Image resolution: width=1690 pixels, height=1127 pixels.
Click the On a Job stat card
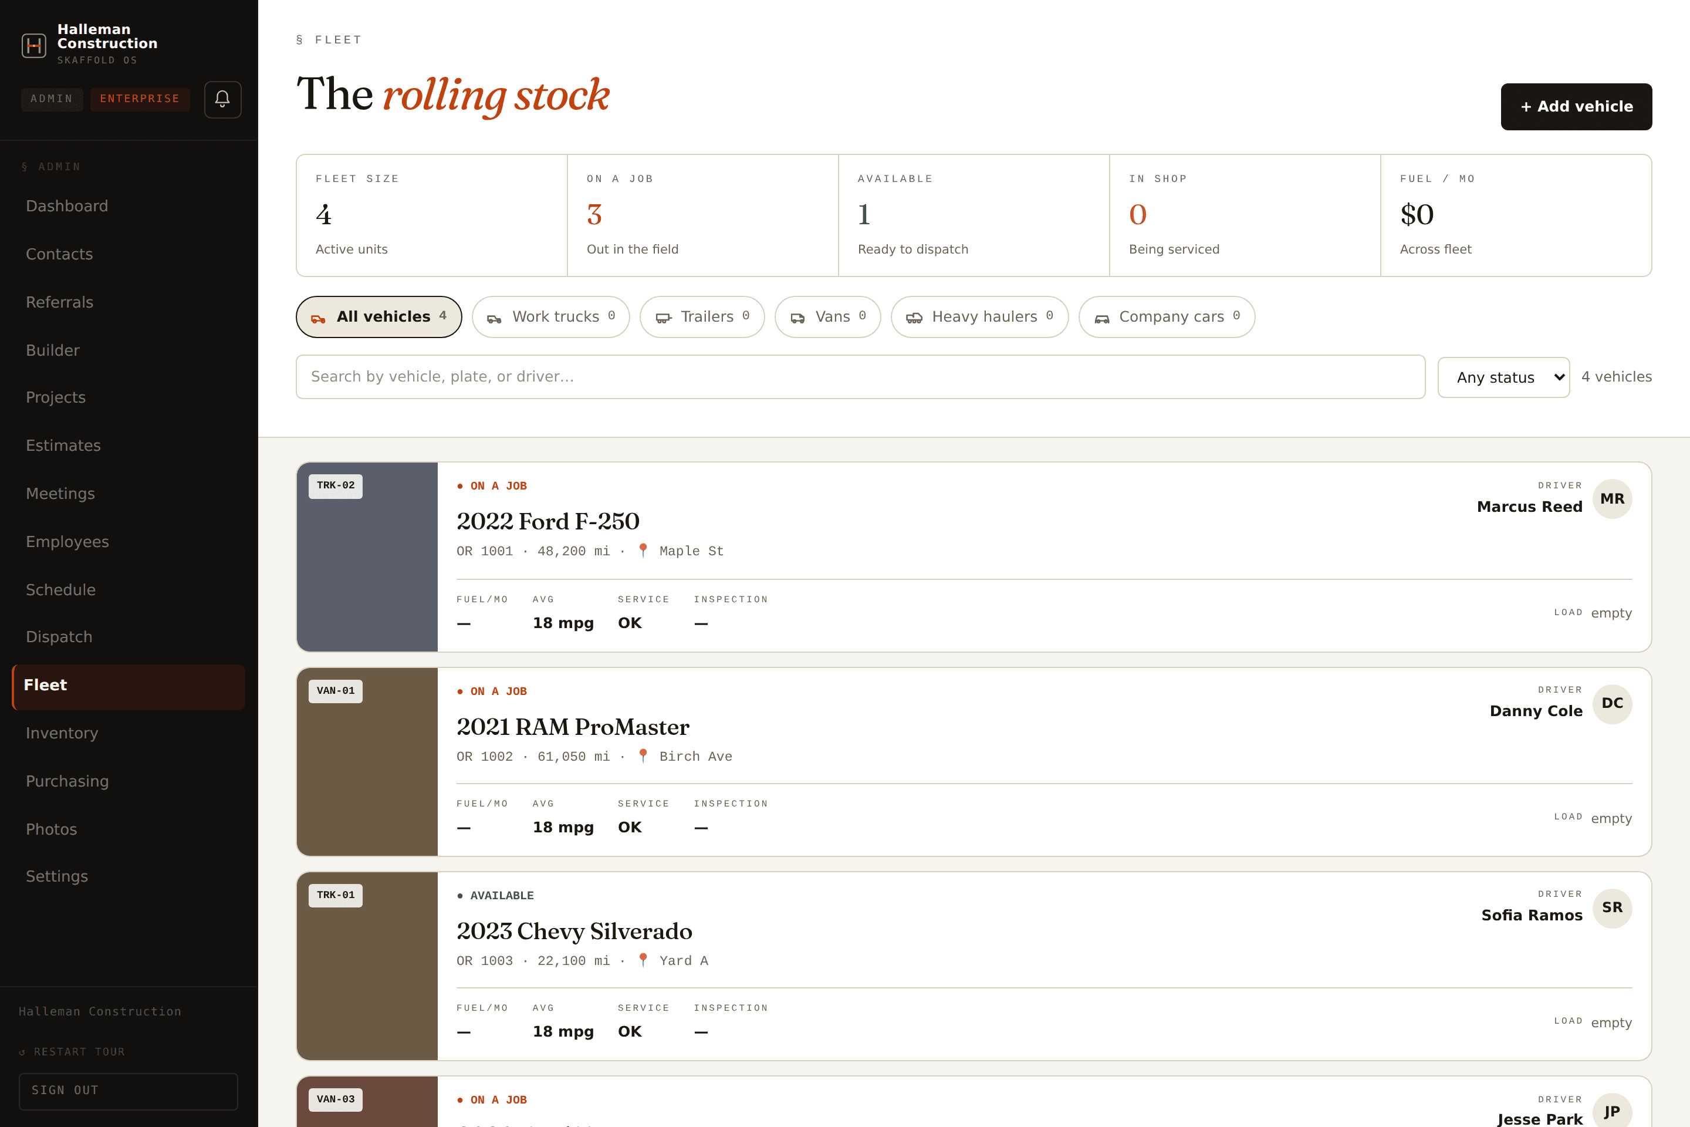point(703,215)
